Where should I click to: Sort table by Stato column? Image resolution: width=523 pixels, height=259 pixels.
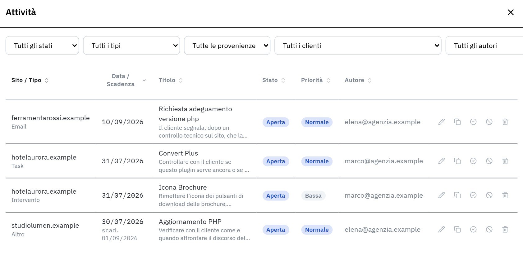pyautogui.click(x=273, y=80)
